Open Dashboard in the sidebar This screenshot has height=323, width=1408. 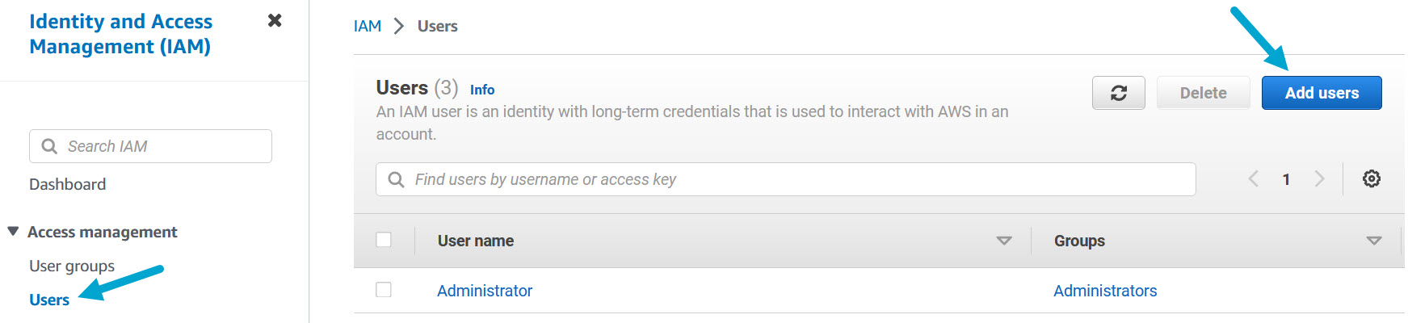(68, 184)
